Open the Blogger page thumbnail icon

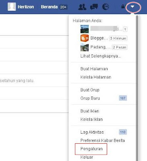point(85,38)
